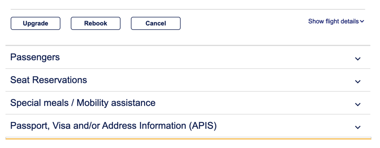Viewport: 380px width, 148px height.
Task: Click the Upgrade button
Action: 36,23
